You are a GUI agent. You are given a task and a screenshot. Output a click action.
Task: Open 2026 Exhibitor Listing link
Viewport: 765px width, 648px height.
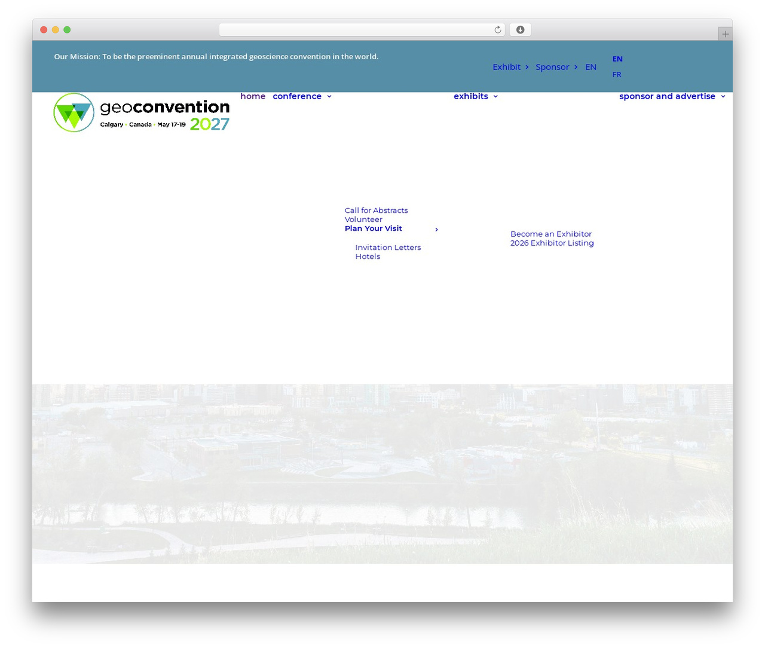pyautogui.click(x=552, y=243)
